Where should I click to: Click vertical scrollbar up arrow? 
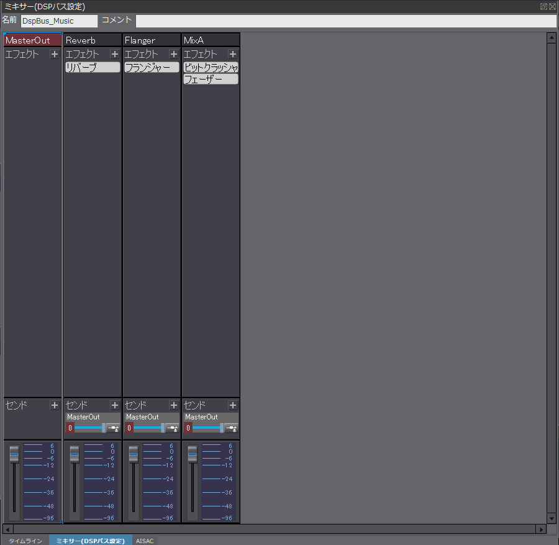click(552, 38)
